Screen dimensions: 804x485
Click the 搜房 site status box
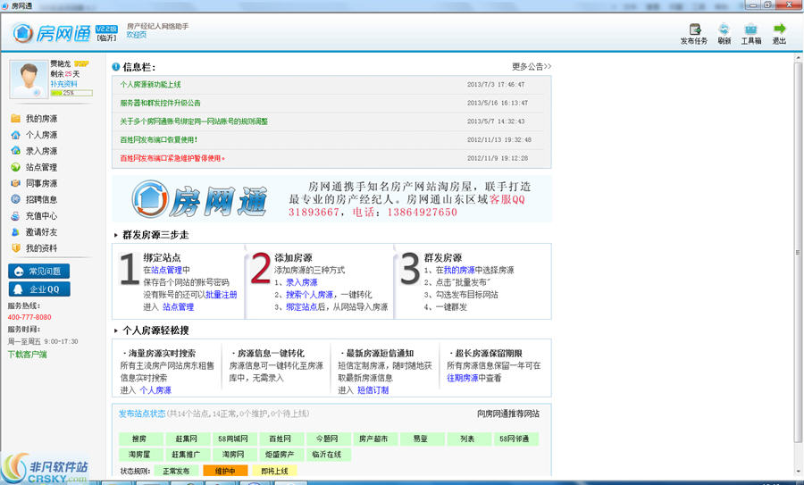pos(139,439)
